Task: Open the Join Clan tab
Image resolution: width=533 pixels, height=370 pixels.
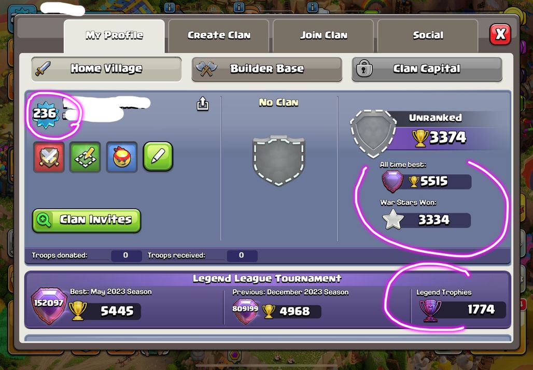Action: 323,35
